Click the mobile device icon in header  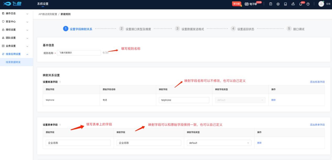tap(286, 4)
